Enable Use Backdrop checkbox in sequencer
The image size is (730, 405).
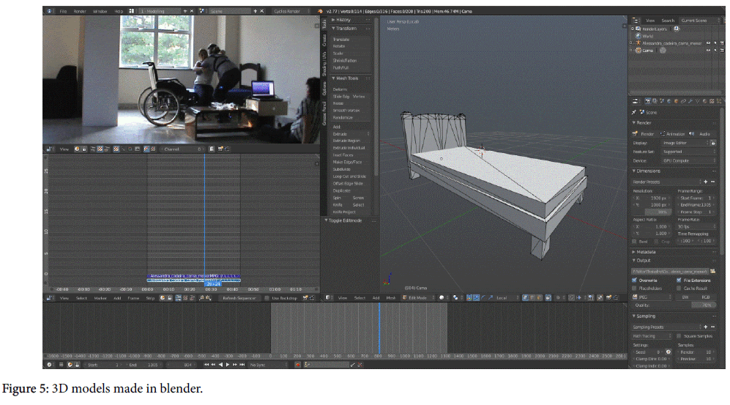(267, 298)
